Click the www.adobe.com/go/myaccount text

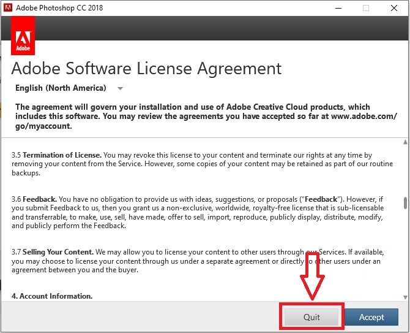[x=206, y=121]
